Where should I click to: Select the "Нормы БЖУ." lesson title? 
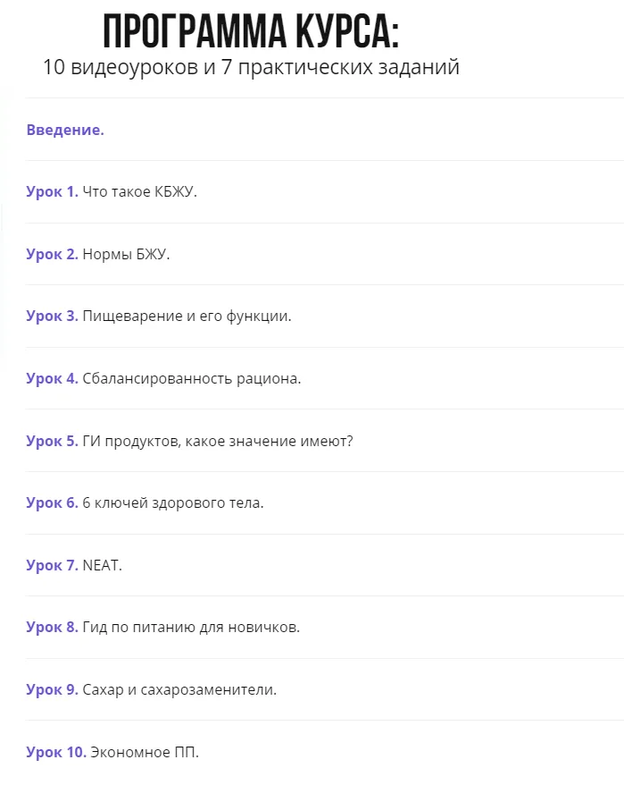pos(126,254)
